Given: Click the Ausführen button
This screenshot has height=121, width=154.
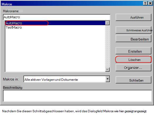Looking at the screenshot, I should coord(133,17).
